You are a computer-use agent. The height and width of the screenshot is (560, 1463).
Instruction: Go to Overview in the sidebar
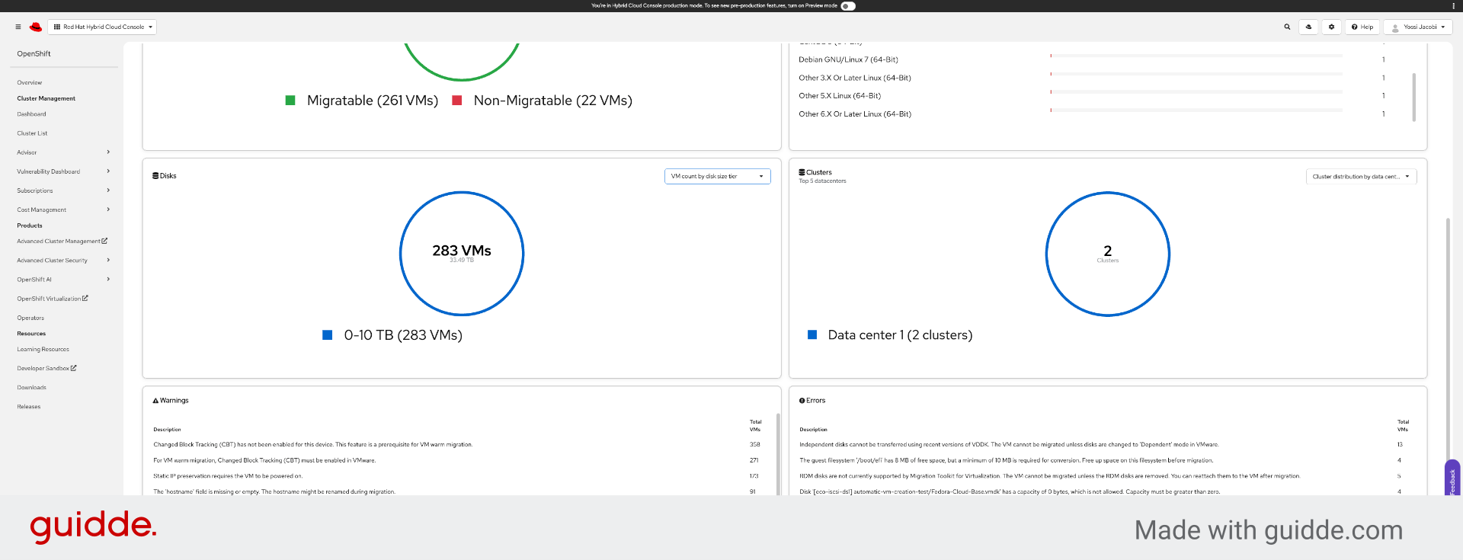click(x=30, y=82)
